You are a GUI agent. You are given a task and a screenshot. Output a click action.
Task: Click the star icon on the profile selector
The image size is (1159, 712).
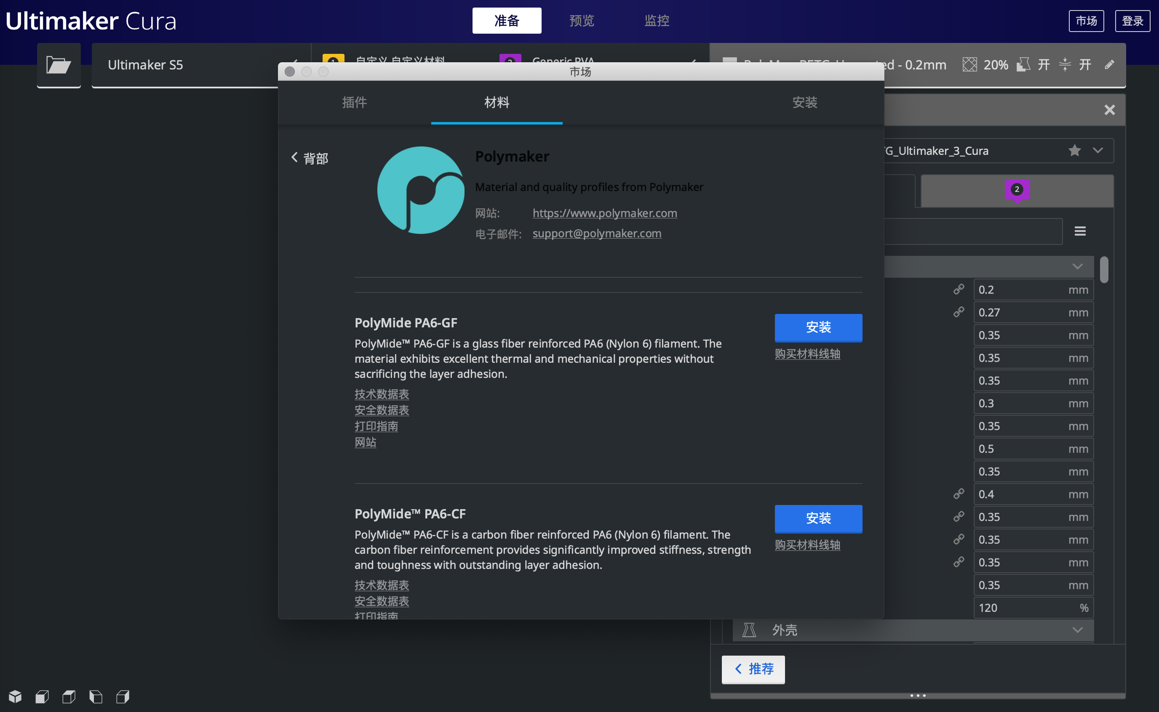(1074, 150)
